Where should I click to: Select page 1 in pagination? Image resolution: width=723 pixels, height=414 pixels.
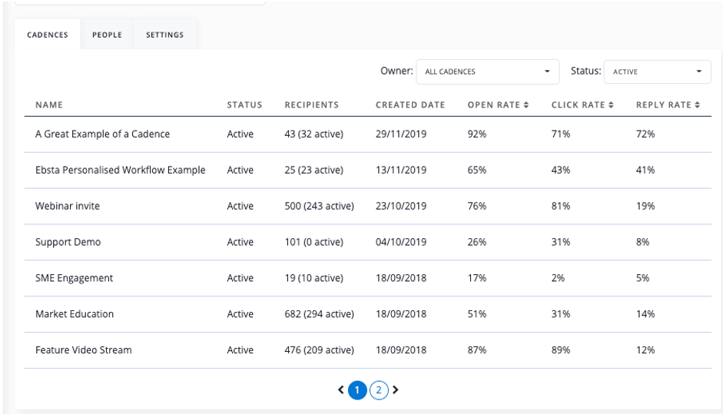(x=357, y=390)
